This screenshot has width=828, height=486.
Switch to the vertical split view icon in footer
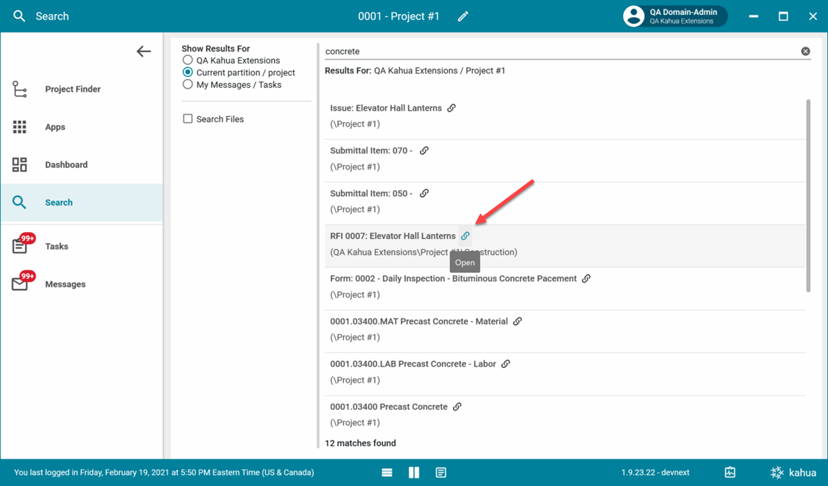413,472
